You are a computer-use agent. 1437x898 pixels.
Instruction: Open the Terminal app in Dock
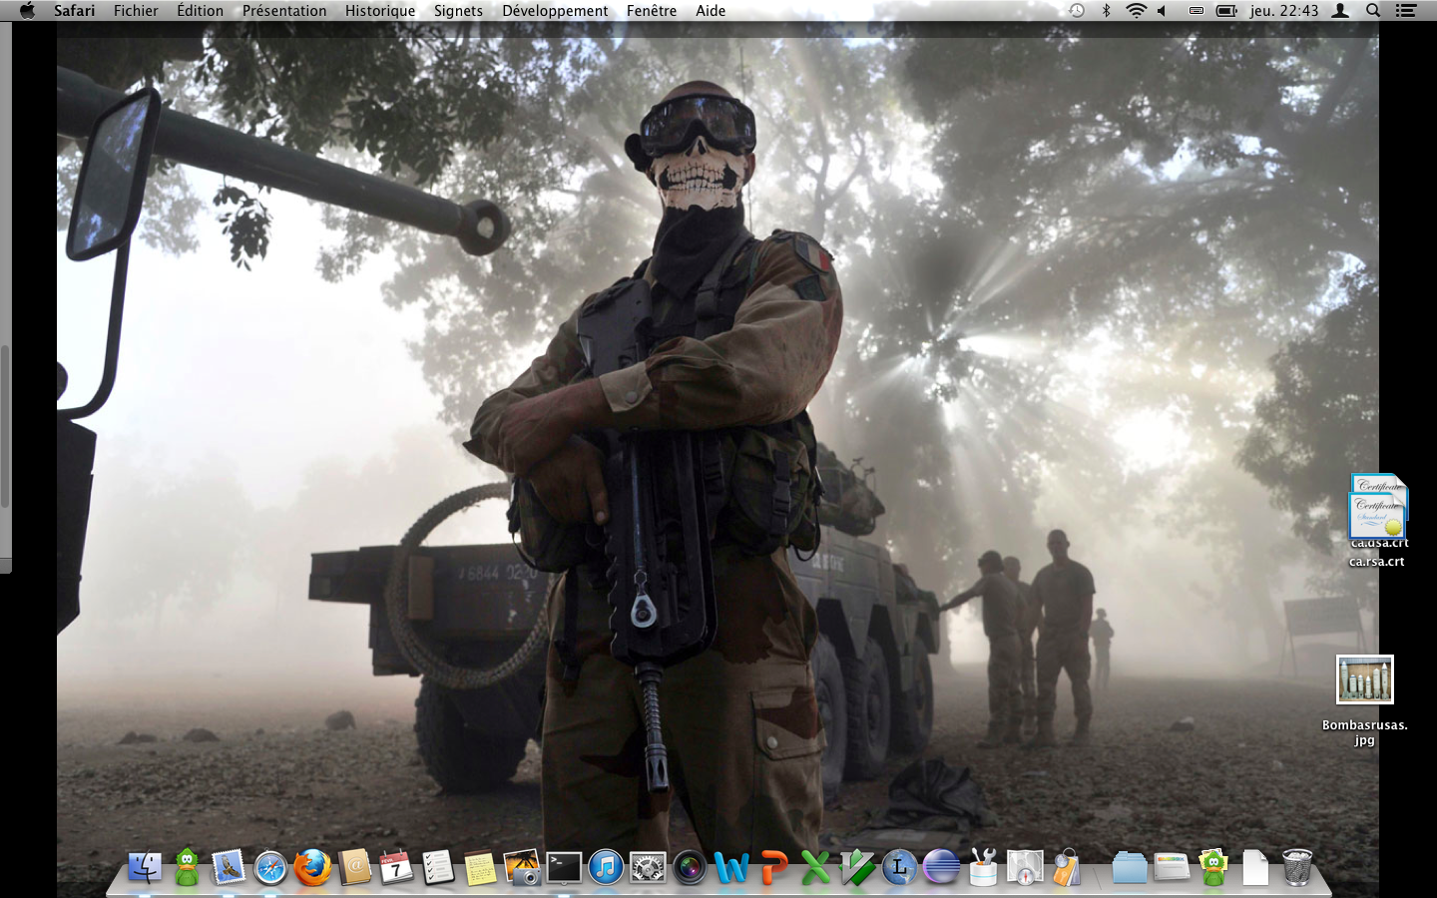[564, 867]
